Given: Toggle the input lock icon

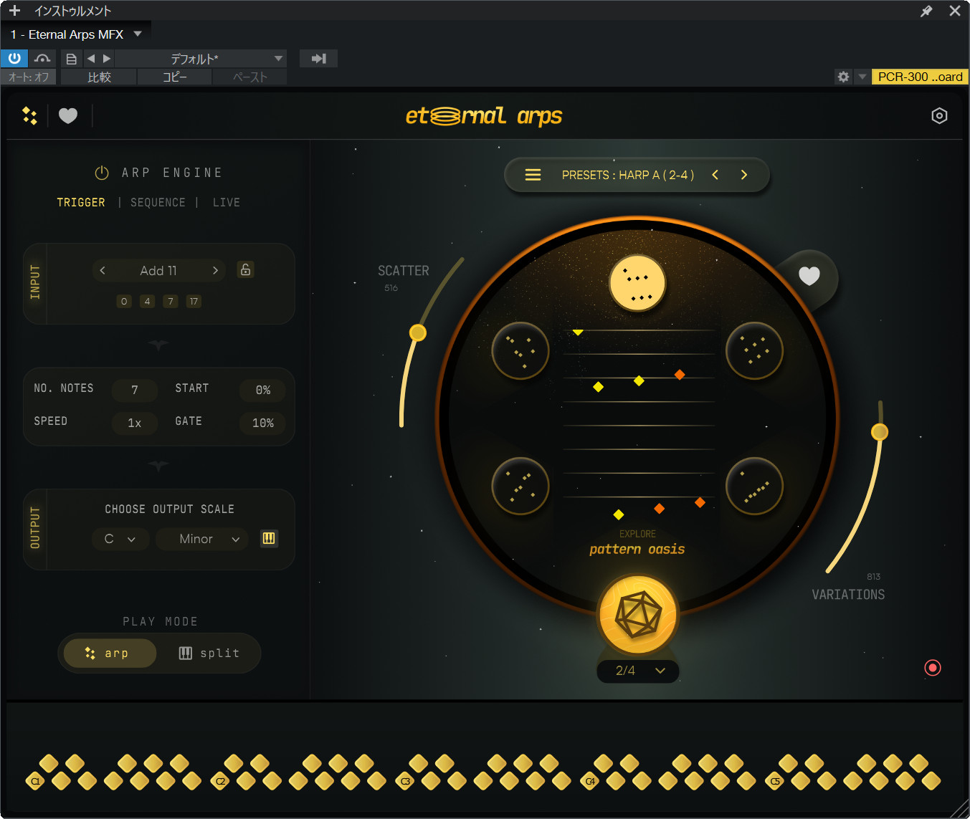Looking at the screenshot, I should coord(245,269).
